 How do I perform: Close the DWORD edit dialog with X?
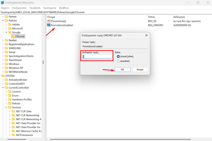146,35
